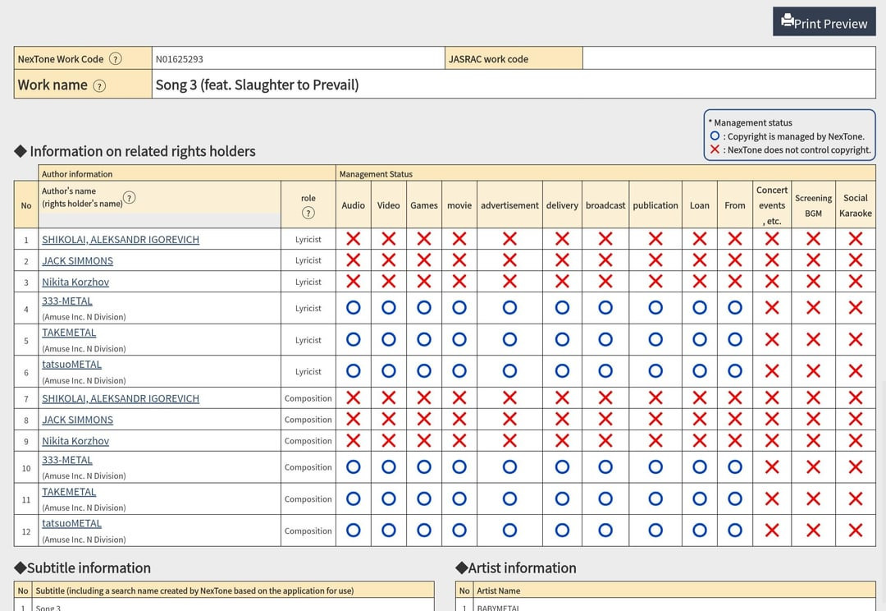
Task: Click help icon beside Author's name header
Action: point(130,197)
